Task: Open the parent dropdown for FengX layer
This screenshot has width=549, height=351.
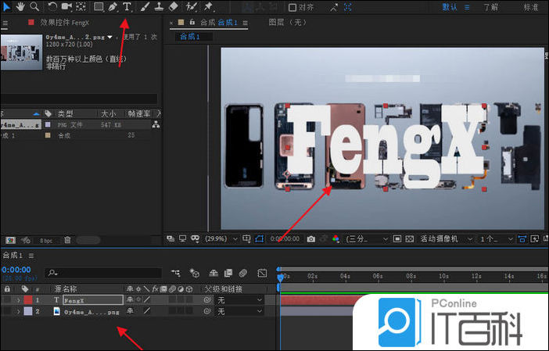Action: point(240,299)
